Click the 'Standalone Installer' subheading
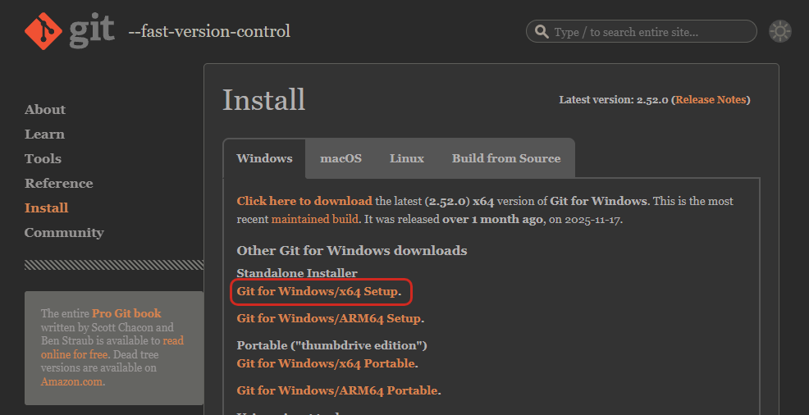Screen dimensions: 809x415 pos(297,273)
